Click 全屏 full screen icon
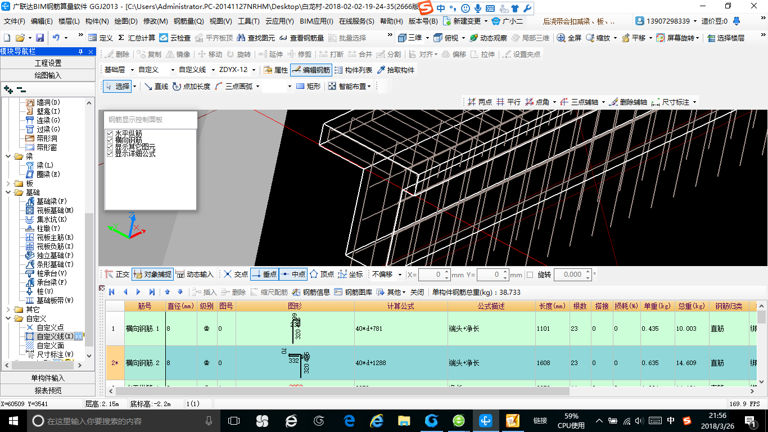The height and width of the screenshot is (432, 768). tap(569, 38)
